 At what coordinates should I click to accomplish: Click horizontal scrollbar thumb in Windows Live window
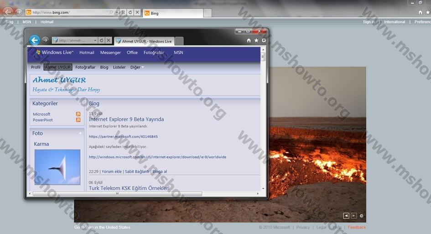pos(117,193)
